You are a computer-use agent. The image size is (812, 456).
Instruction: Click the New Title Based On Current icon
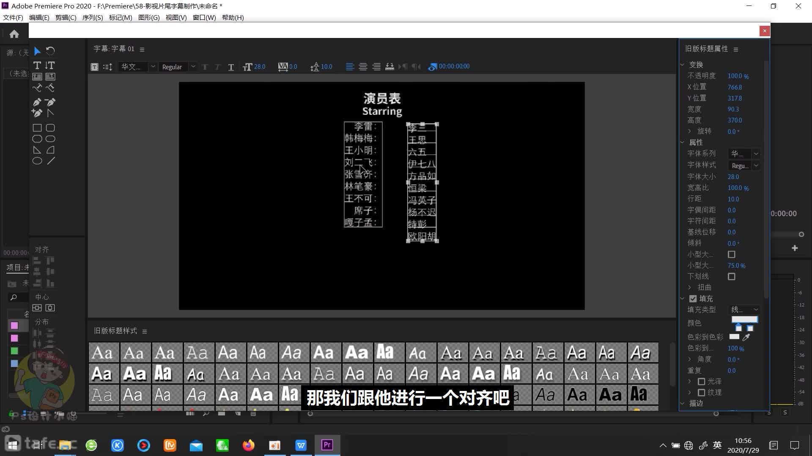click(95, 67)
